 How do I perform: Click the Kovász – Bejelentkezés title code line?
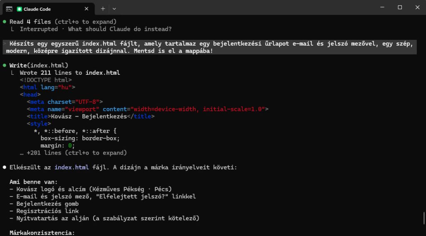pos(91,116)
